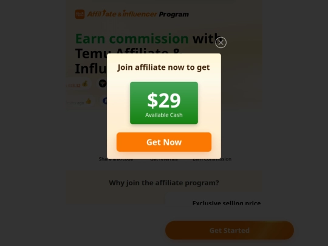Open the Affiliate & influencer Program title

pyautogui.click(x=138, y=14)
